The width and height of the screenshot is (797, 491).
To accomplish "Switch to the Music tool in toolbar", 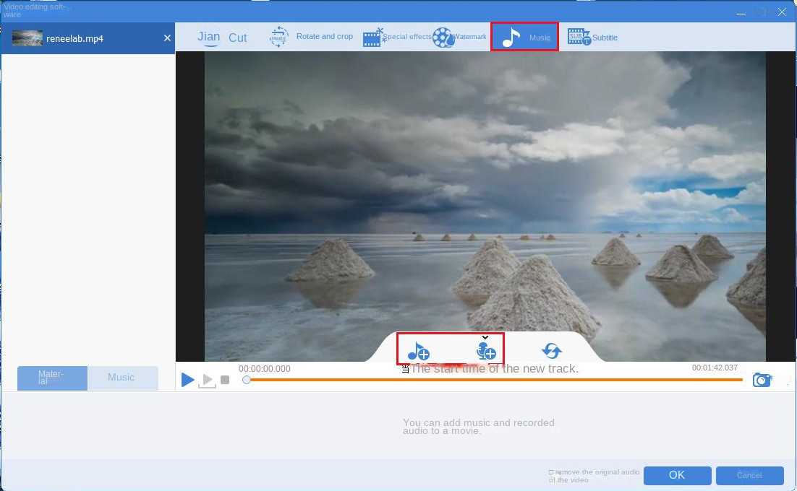I will (524, 38).
